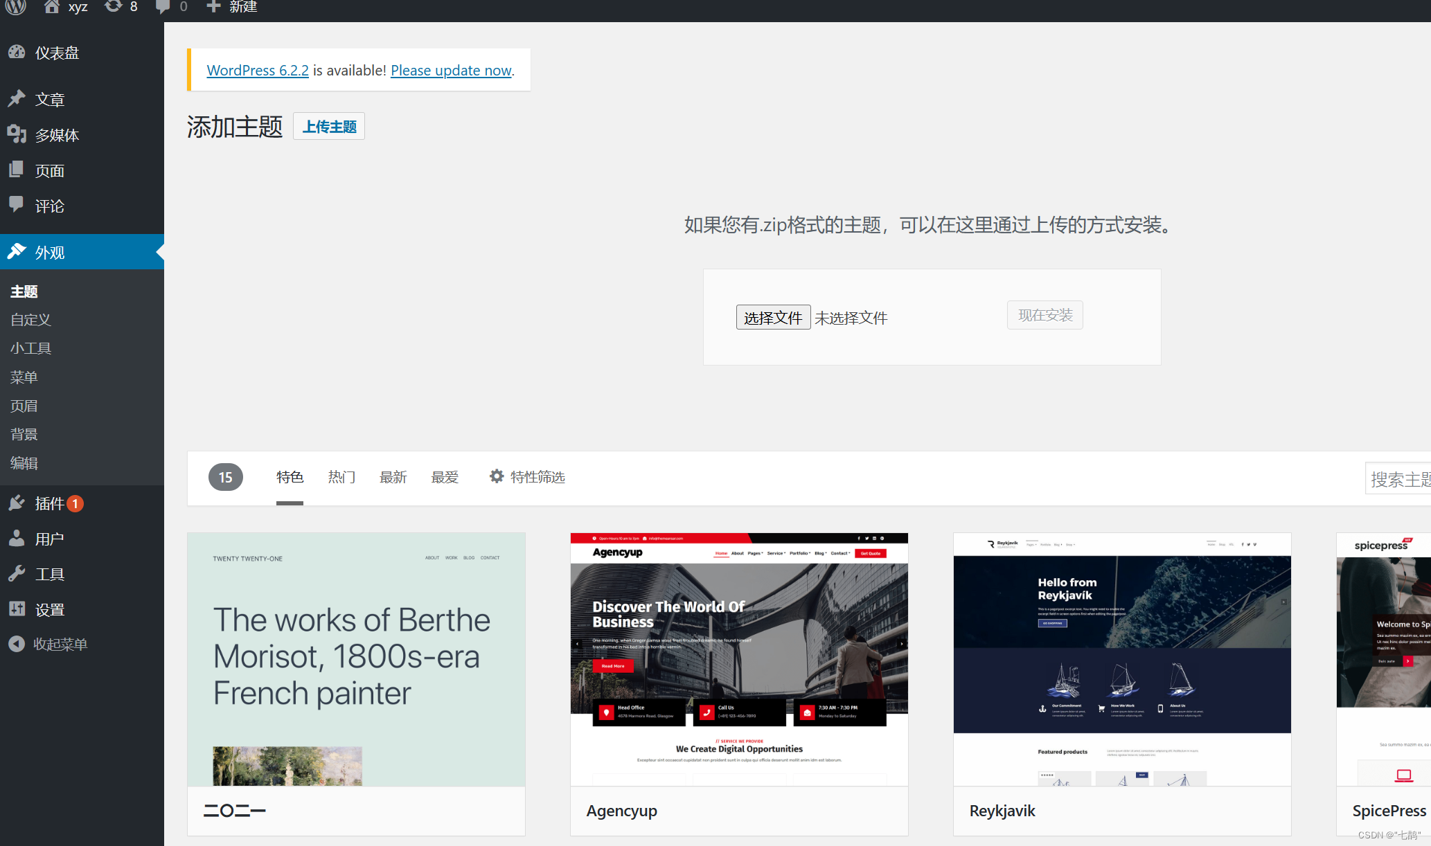Click the updates icon showing 8
Screen dimensions: 1431x846
(114, 7)
